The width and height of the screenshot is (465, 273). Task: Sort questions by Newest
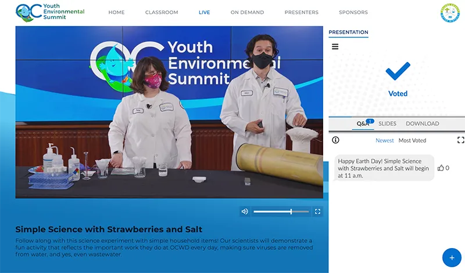pos(385,140)
